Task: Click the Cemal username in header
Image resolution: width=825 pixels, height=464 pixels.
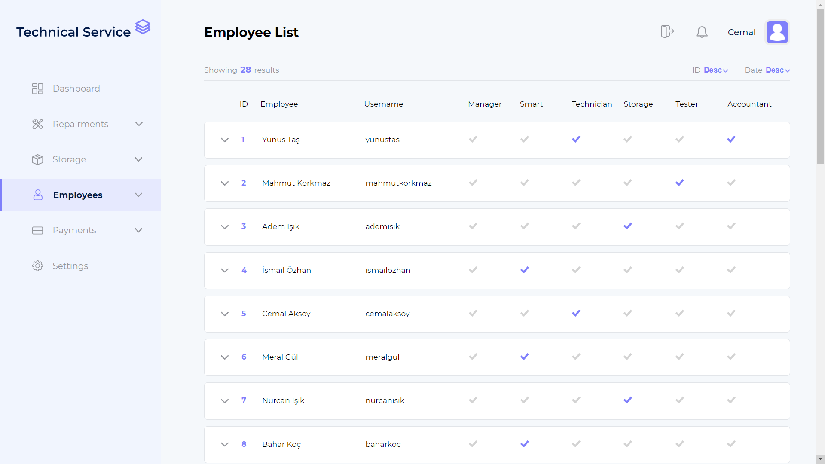Action: 742,32
